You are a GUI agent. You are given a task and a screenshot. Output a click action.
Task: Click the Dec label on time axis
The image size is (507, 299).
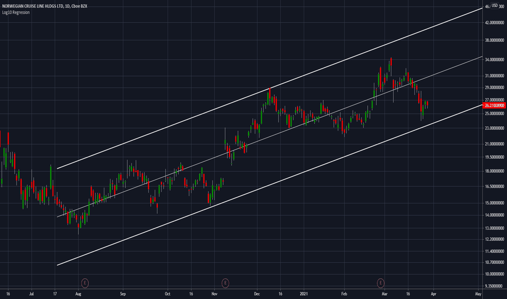click(x=257, y=294)
